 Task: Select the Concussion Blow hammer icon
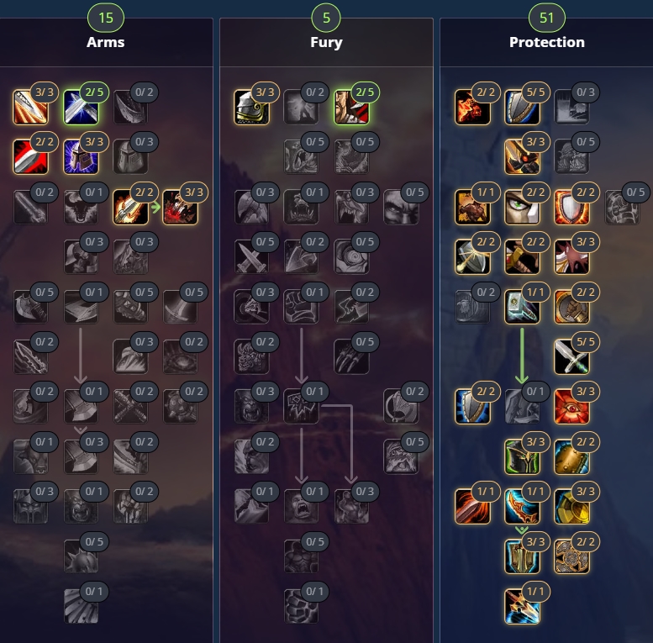click(522, 307)
